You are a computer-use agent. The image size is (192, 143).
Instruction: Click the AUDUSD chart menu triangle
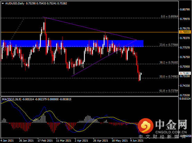(x=3, y=3)
